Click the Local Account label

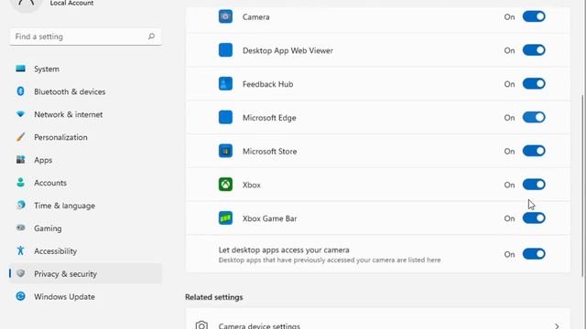pyautogui.click(x=71, y=4)
